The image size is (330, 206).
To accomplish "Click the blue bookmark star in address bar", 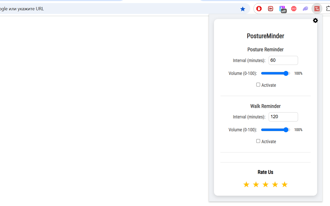I will pyautogui.click(x=243, y=9).
